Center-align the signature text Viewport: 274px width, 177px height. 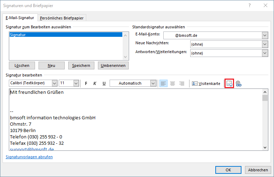(x=173, y=84)
